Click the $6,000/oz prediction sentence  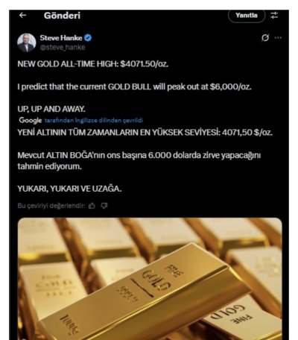[x=134, y=86]
